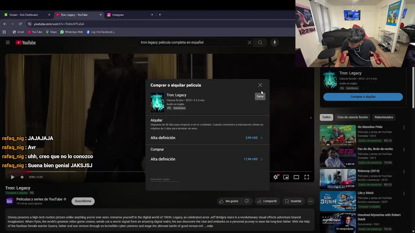
Task: Select Cine de ciencia ficción chip
Action: point(352,117)
